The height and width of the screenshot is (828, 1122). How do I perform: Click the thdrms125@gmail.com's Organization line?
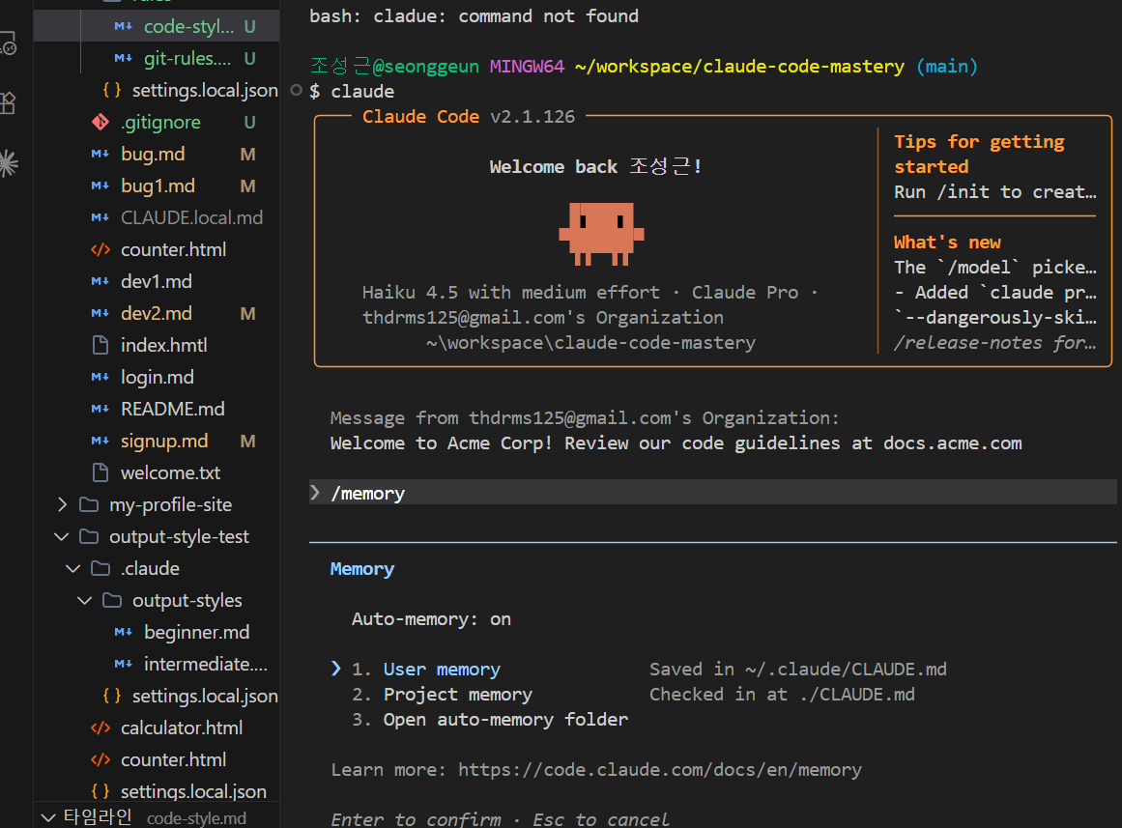[x=542, y=317]
